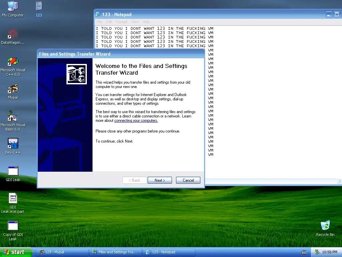Select Microsoft Visual Basic 6.0 desktop icon
Image resolution: width=342 pixels, height=257 pixels.
pyautogui.click(x=13, y=121)
